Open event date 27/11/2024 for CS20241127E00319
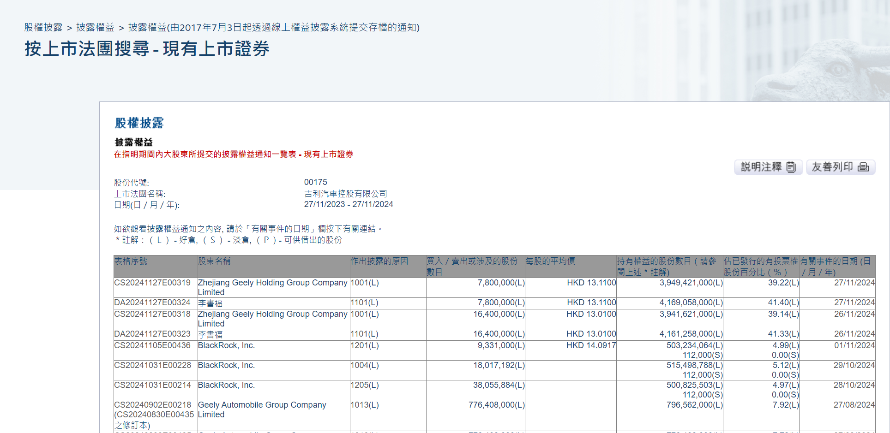890x433 pixels. tap(854, 283)
